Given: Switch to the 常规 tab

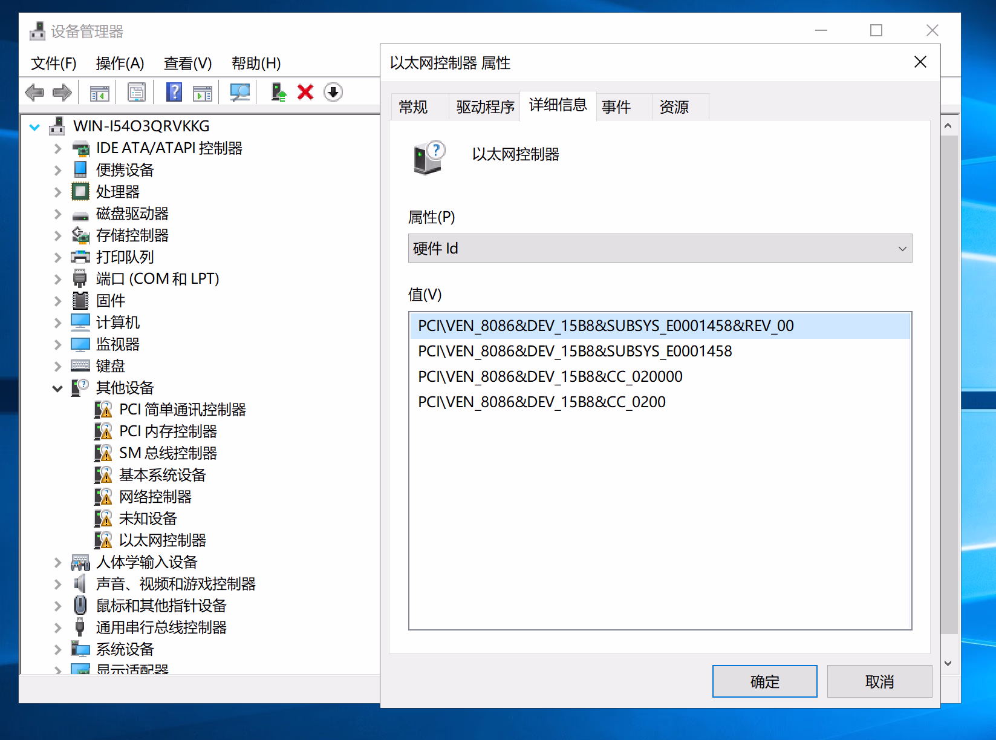Looking at the screenshot, I should point(414,107).
